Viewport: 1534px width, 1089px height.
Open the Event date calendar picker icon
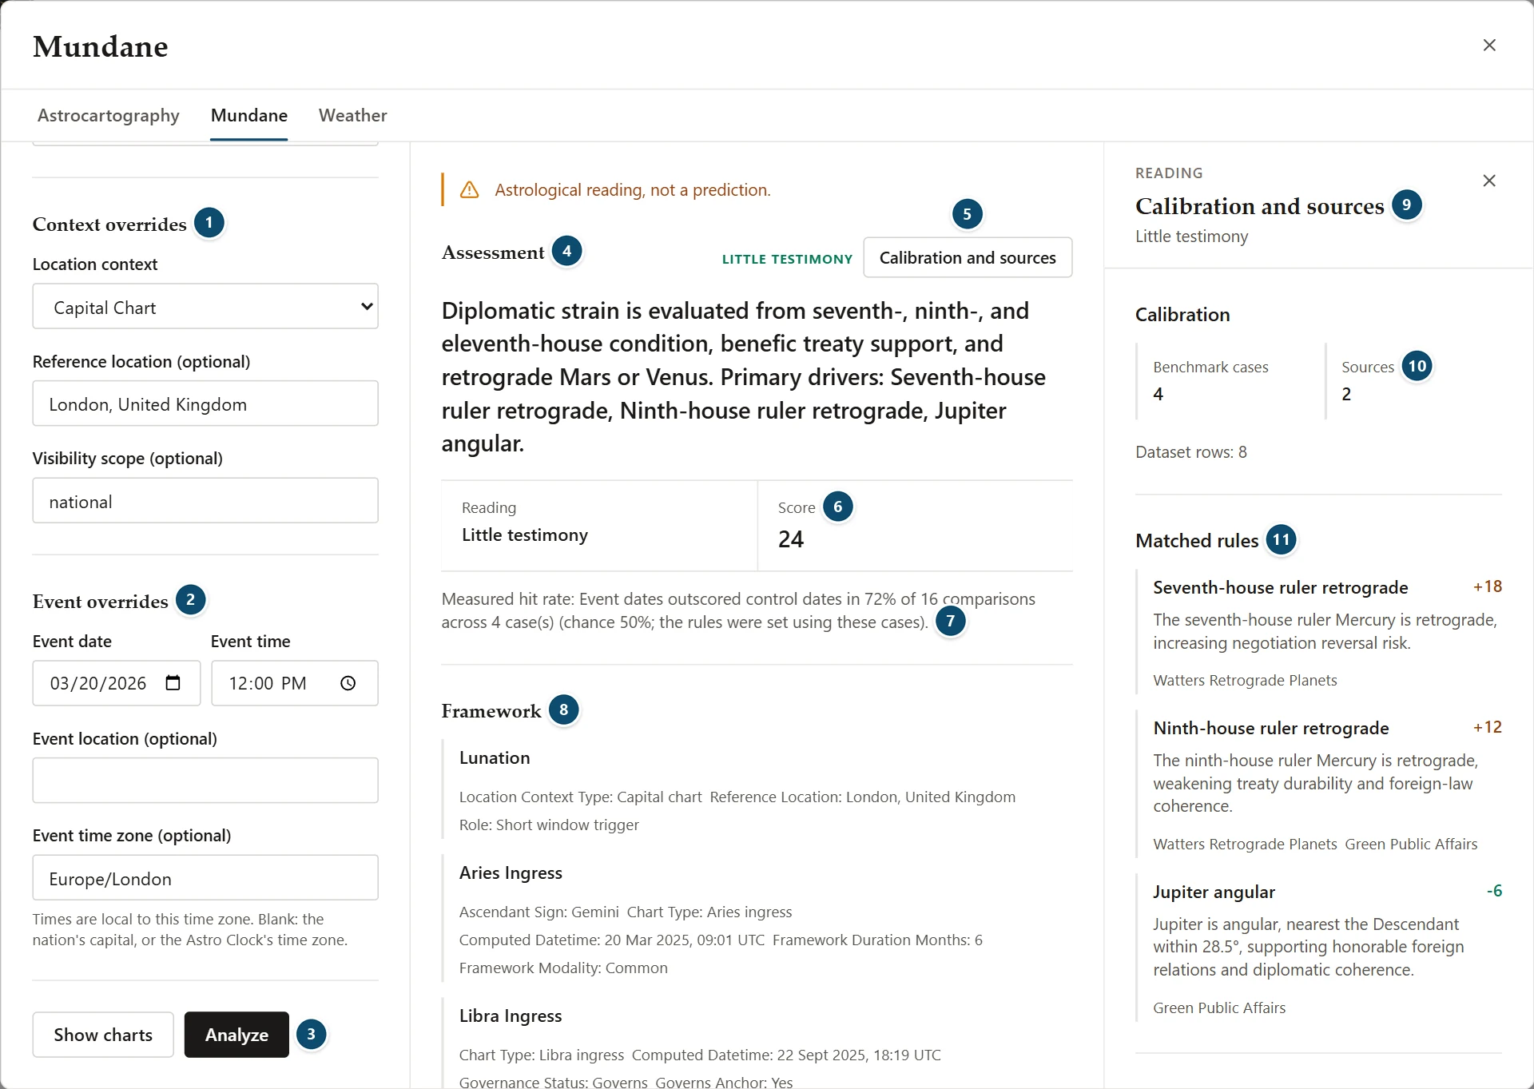(x=173, y=683)
